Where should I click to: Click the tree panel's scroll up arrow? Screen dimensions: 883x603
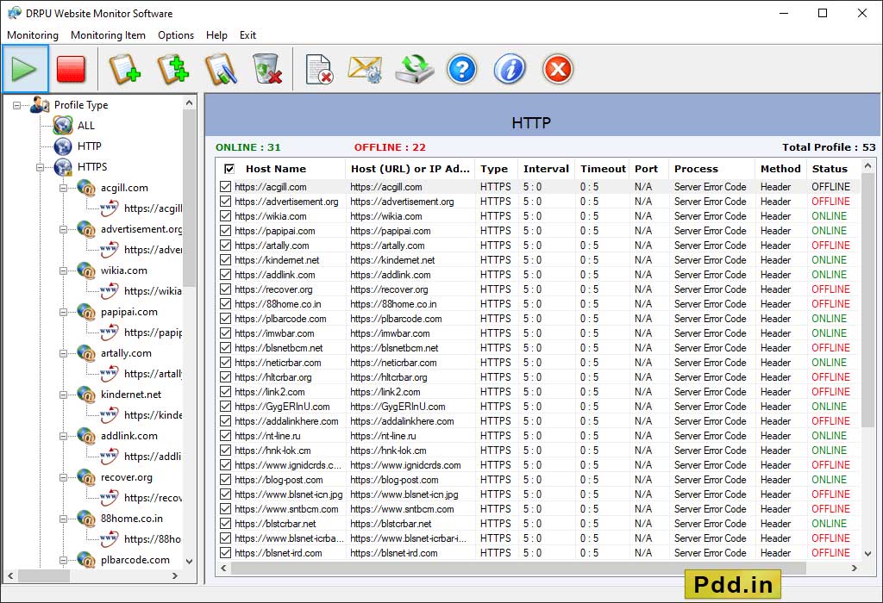189,103
